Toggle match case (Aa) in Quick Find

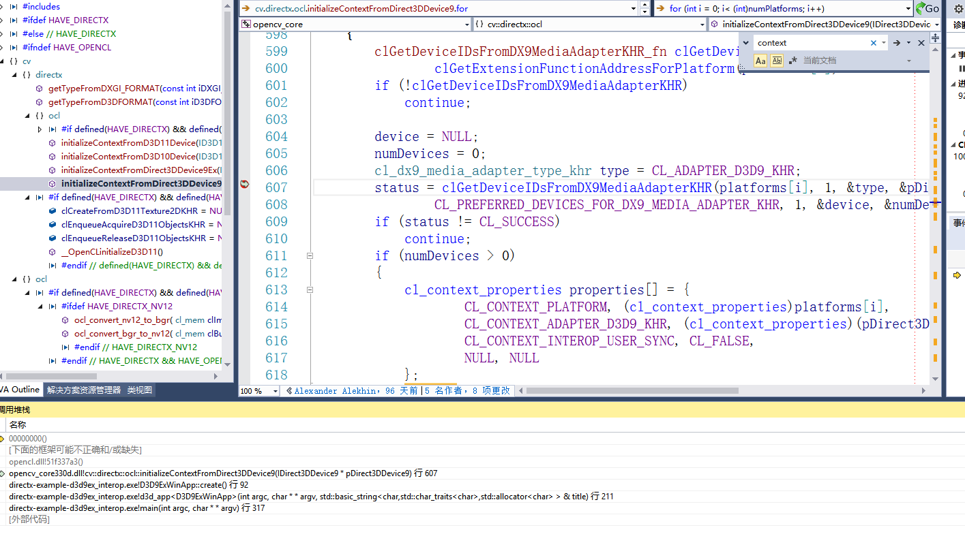point(760,61)
